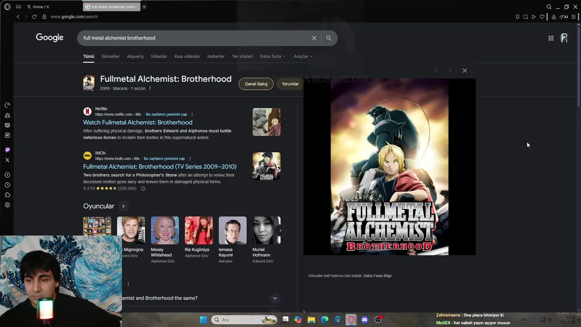The image size is (581, 327).
Task: Click the Google search magnifier button
Action: [x=329, y=38]
